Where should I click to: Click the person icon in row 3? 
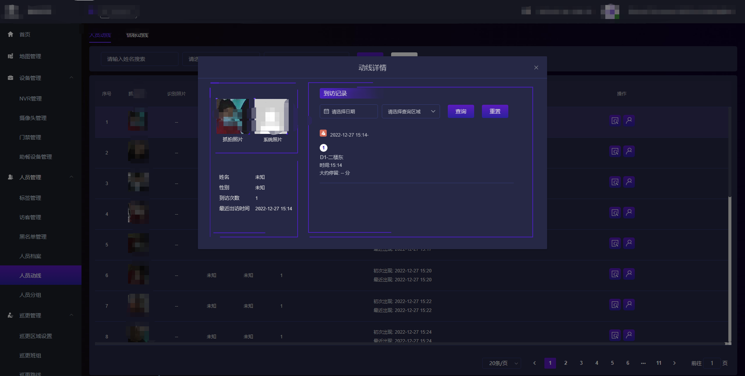[x=629, y=182]
